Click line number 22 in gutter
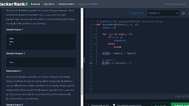Viewport: 189px width, 106px height. [x=91, y=63]
